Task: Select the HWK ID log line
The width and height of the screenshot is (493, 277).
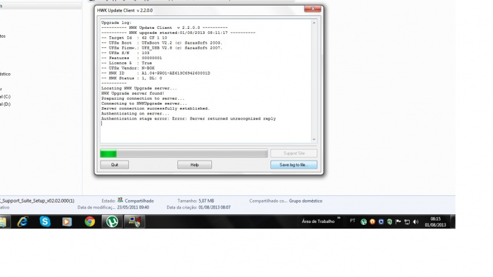Action: (156, 73)
